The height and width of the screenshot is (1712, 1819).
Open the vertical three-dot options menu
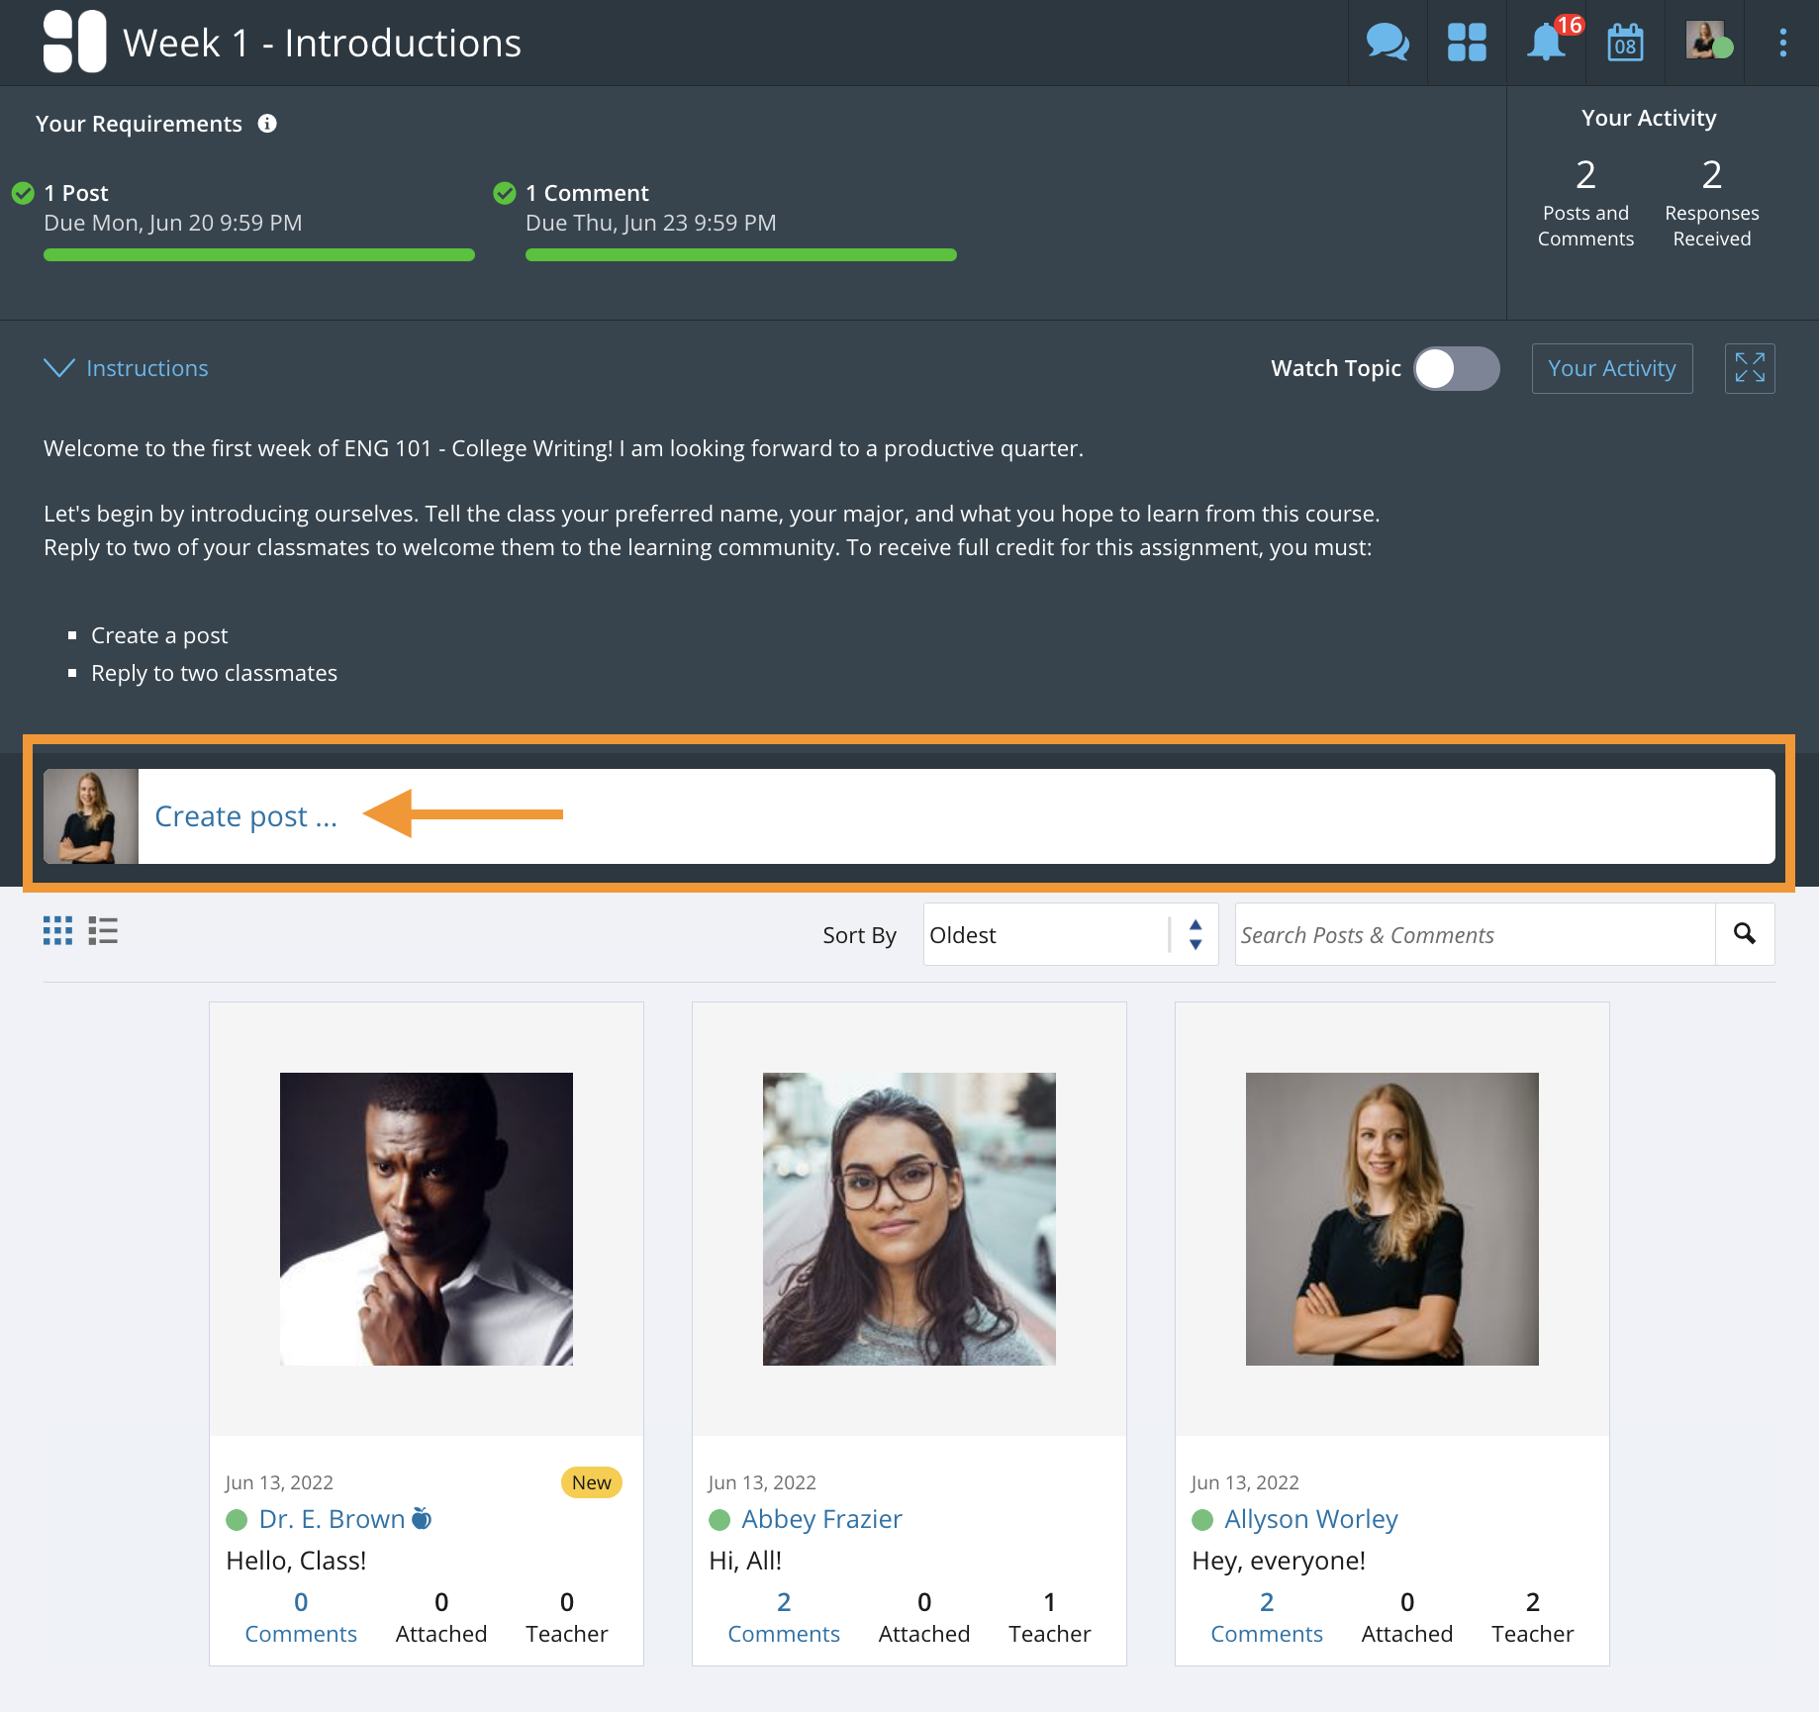pyautogui.click(x=1782, y=43)
